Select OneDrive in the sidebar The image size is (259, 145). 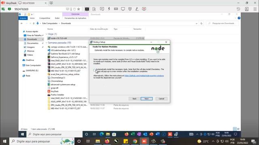click(x=30, y=60)
